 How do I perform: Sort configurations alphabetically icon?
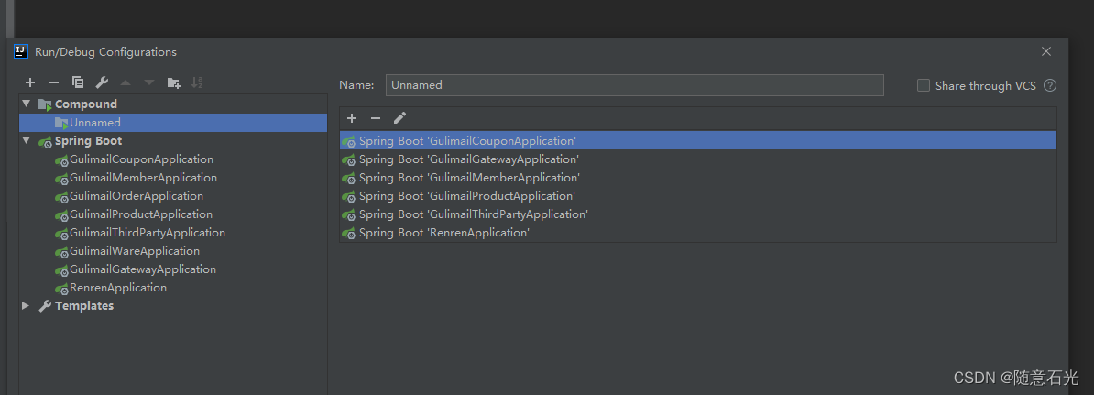[197, 82]
